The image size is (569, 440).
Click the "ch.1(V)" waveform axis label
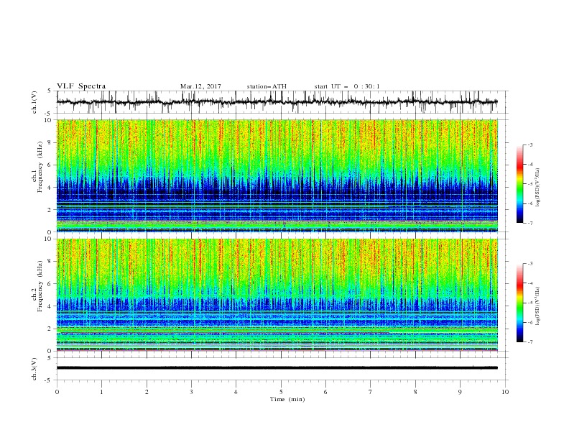34,102
